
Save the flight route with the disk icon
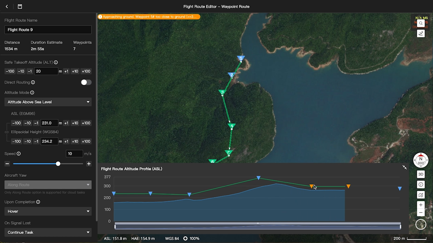pos(20,6)
